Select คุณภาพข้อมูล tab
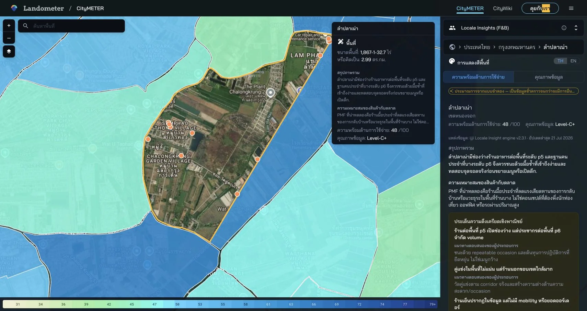 coord(549,77)
